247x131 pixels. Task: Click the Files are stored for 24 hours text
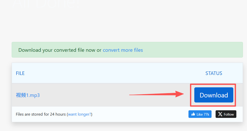(41, 114)
